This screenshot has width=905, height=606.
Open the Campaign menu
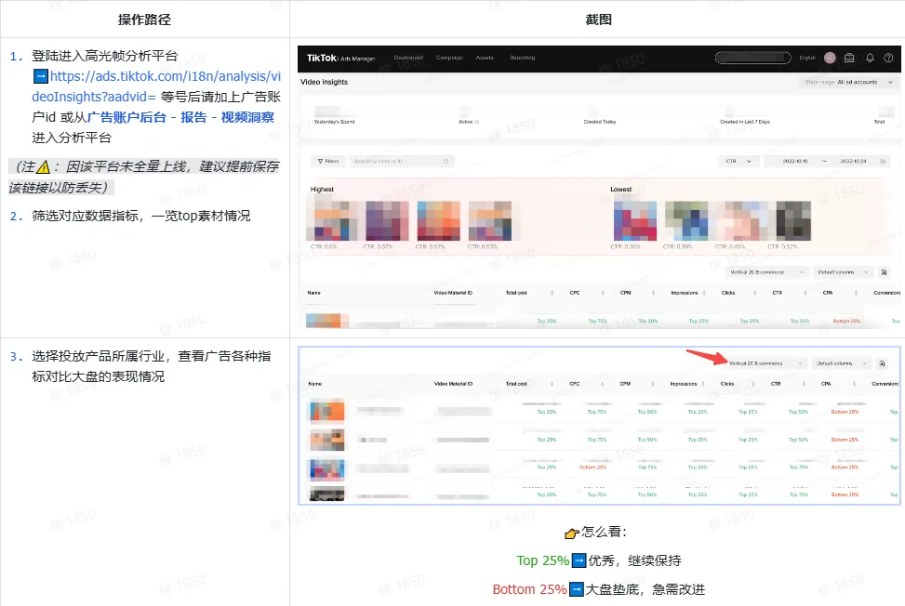point(449,58)
